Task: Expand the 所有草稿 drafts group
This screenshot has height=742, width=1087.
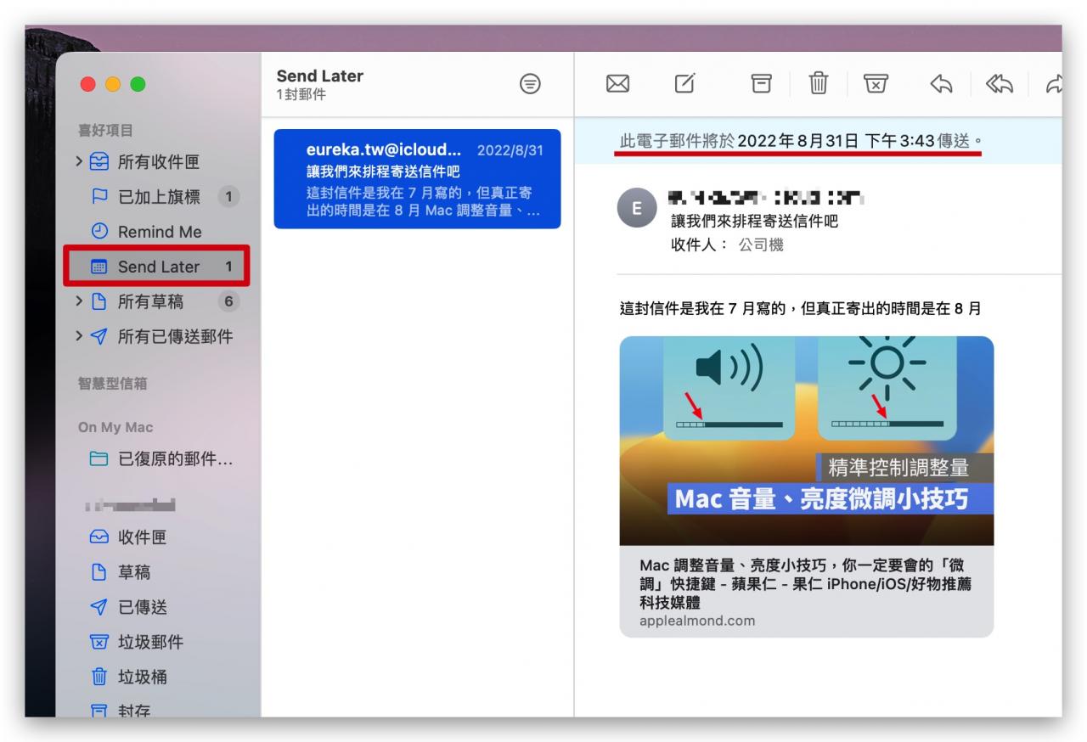Action: coord(78,301)
